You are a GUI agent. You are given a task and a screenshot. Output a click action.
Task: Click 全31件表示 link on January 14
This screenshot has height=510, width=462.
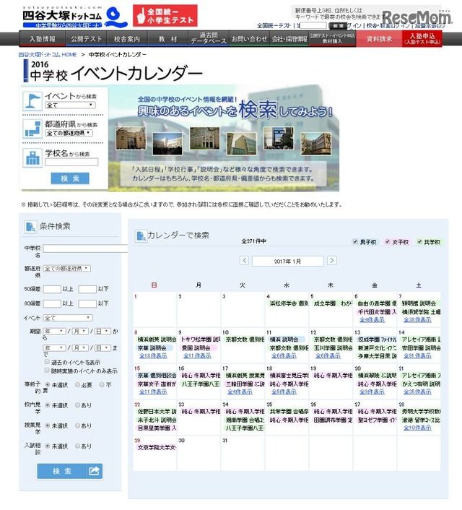click(417, 356)
